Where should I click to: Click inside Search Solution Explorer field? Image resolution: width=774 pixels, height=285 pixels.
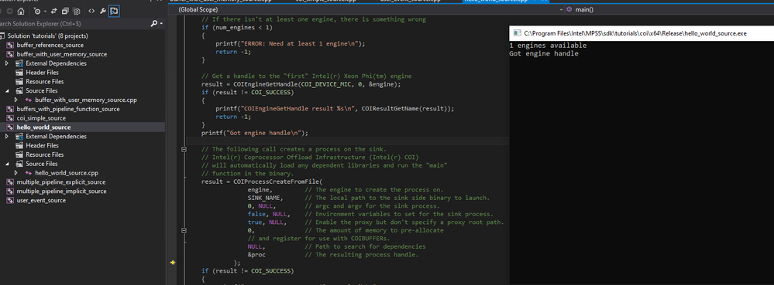pyautogui.click(x=74, y=24)
